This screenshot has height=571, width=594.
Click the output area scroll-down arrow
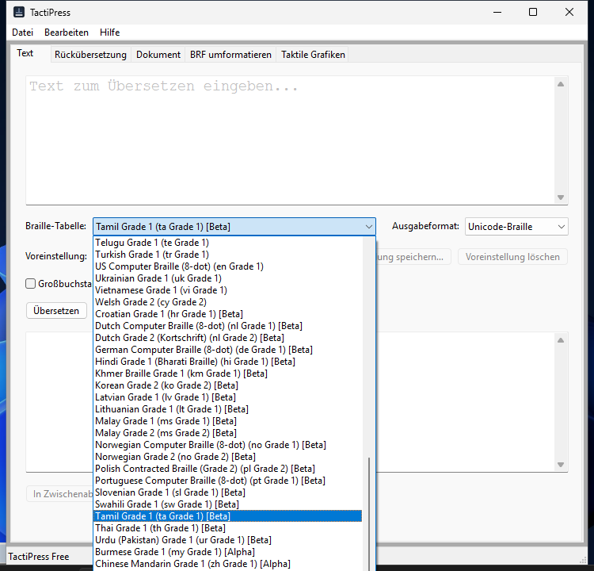(561, 465)
